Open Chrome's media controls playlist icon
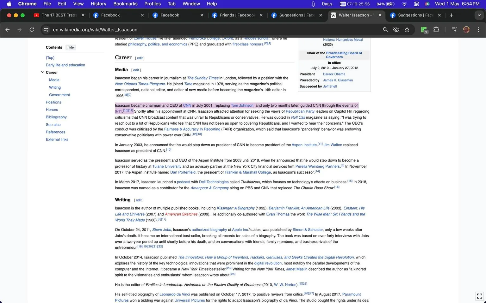This screenshot has height=303, width=486. [x=454, y=29]
